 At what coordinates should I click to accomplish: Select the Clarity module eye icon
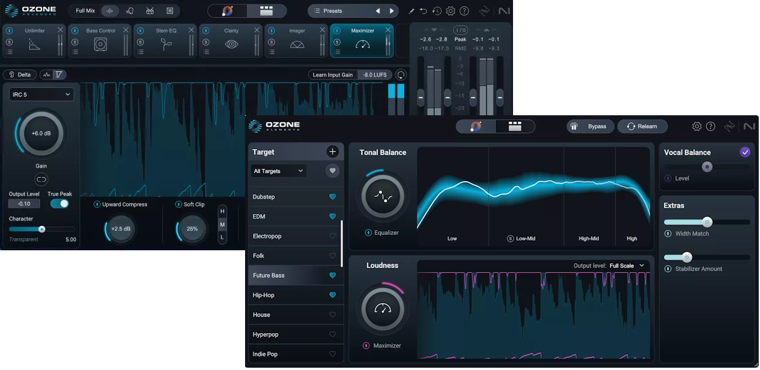232,45
